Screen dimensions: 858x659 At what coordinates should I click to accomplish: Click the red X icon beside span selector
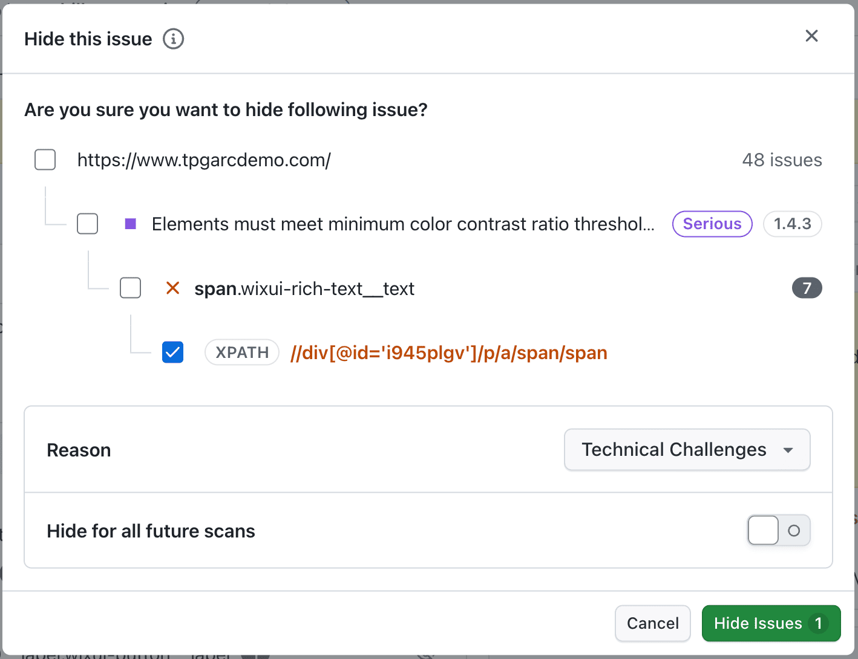pos(173,288)
